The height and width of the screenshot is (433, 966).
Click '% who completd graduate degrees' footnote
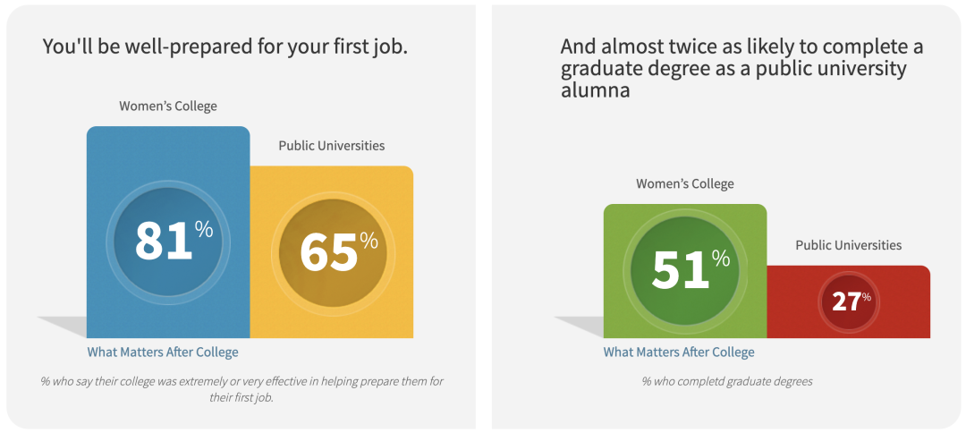727,381
